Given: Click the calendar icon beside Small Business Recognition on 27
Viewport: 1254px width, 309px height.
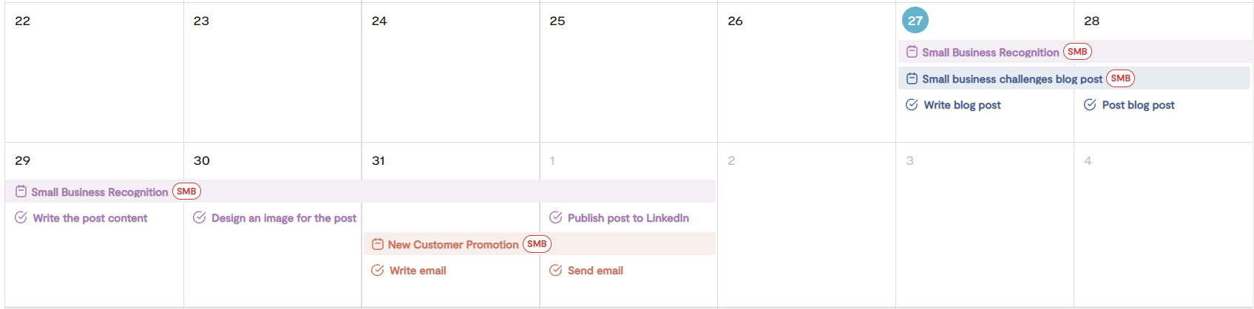Looking at the screenshot, I should [912, 52].
